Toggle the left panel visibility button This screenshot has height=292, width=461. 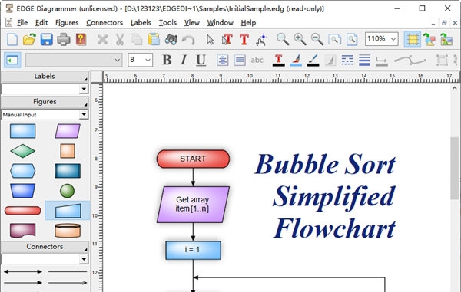tap(12, 60)
